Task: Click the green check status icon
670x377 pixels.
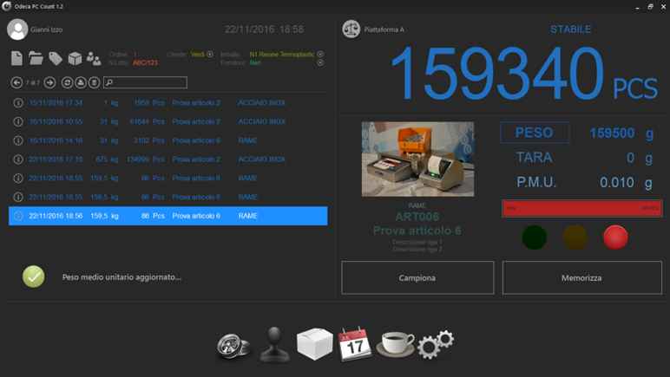Action: [x=33, y=276]
